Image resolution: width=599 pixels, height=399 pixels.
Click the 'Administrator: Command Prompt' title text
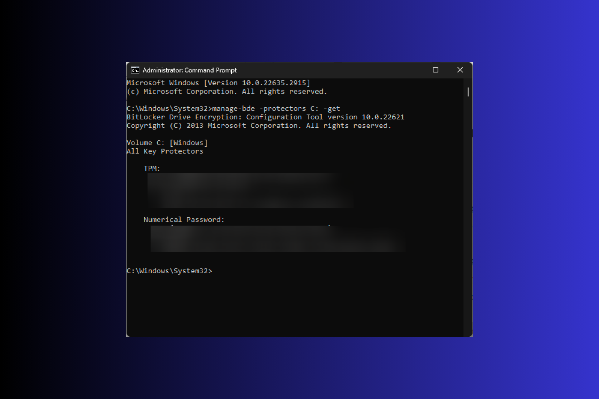(189, 70)
